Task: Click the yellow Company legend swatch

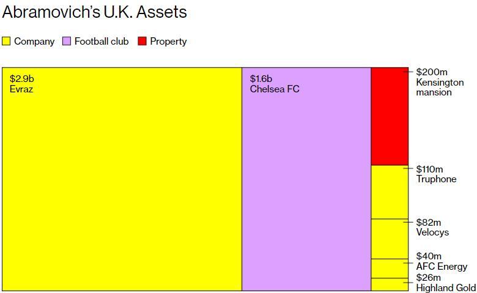Action: coord(6,41)
